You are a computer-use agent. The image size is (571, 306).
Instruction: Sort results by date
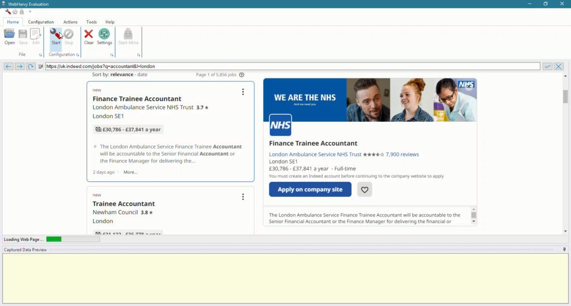143,75
